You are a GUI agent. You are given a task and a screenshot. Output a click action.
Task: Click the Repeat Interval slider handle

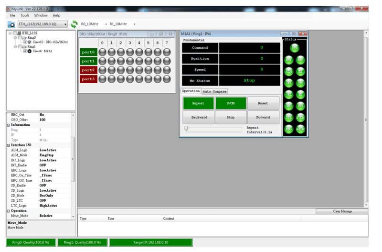click(186, 128)
